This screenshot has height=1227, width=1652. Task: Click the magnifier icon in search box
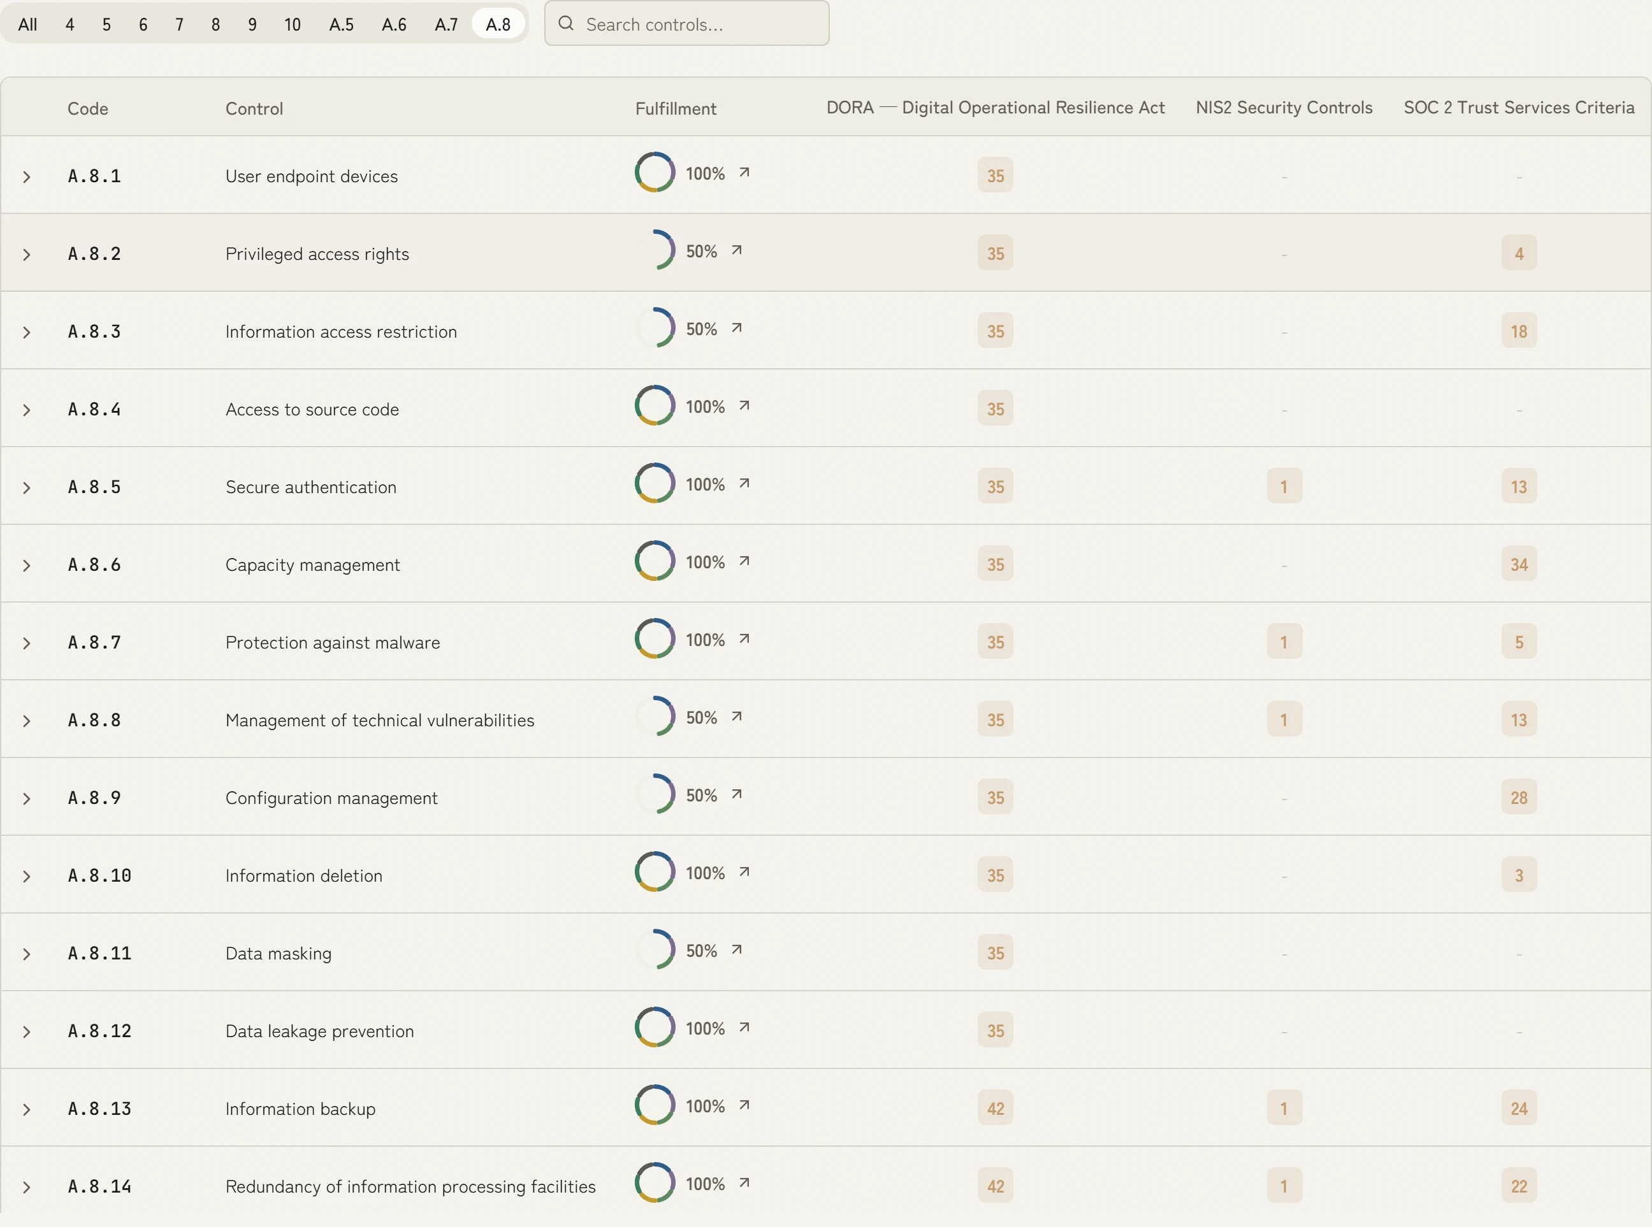(x=566, y=24)
